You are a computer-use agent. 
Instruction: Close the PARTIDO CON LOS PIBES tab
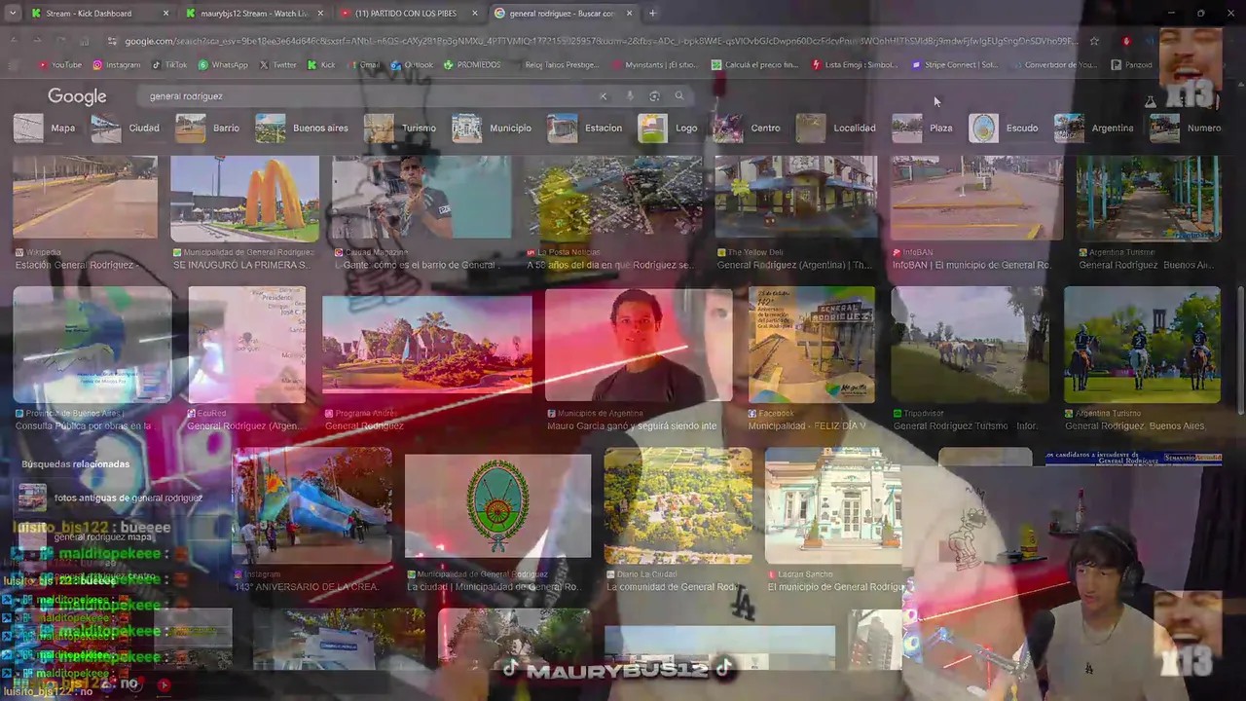tap(475, 14)
